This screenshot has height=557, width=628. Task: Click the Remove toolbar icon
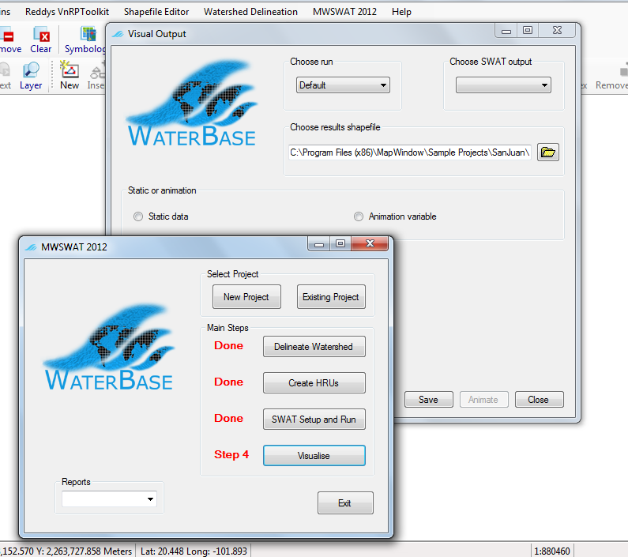9,40
